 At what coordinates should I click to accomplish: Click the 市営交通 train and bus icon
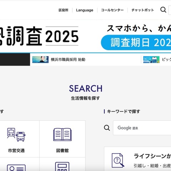click(16, 135)
